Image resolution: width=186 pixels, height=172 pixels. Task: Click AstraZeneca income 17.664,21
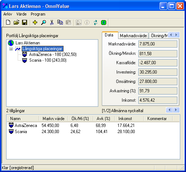(126, 125)
